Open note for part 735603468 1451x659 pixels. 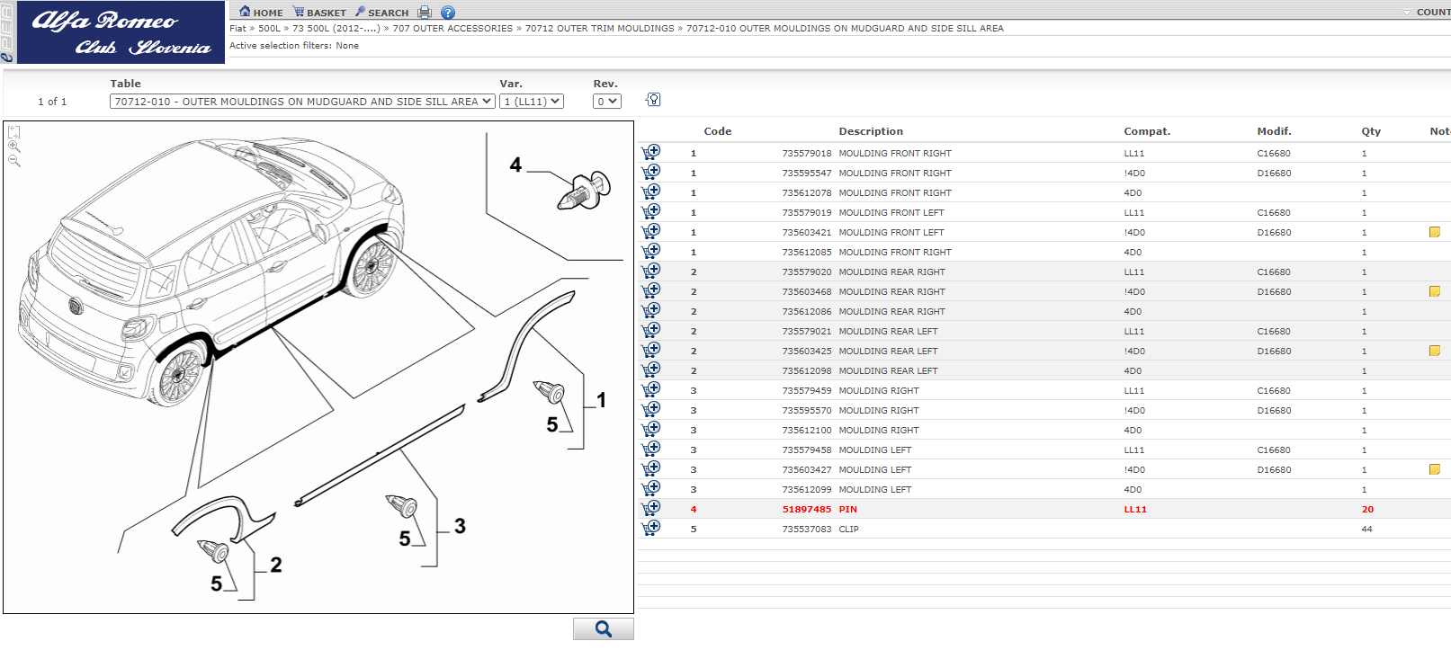pos(1435,291)
